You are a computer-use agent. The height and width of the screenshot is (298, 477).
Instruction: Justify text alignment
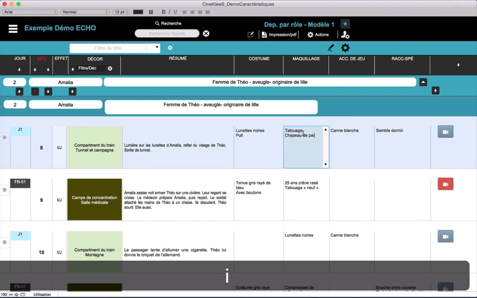pos(208,12)
